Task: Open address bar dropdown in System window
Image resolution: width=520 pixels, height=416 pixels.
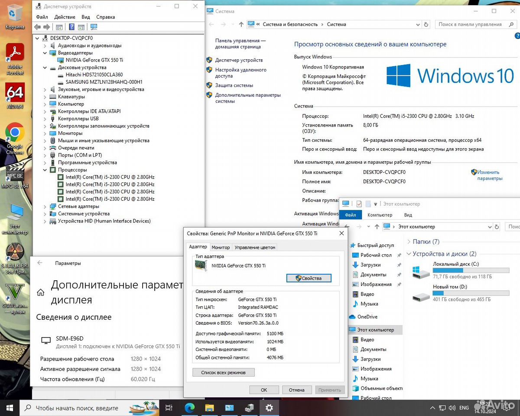Action: [x=417, y=24]
